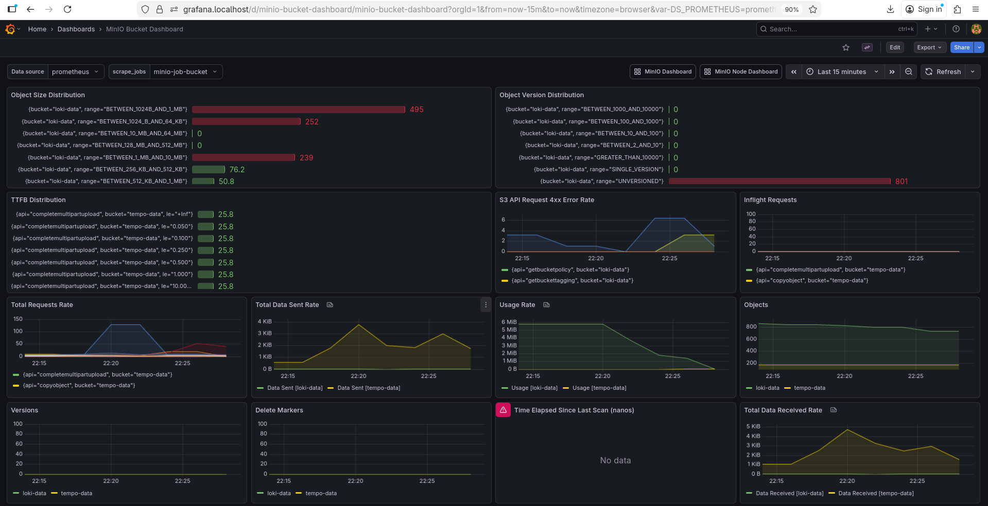Click the yellow Data Sent [tempo-data] color swatch
988x506 pixels.
coord(331,388)
